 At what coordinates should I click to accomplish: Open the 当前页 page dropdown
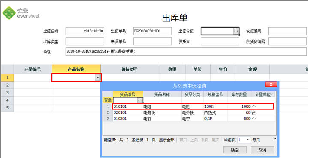248,140
